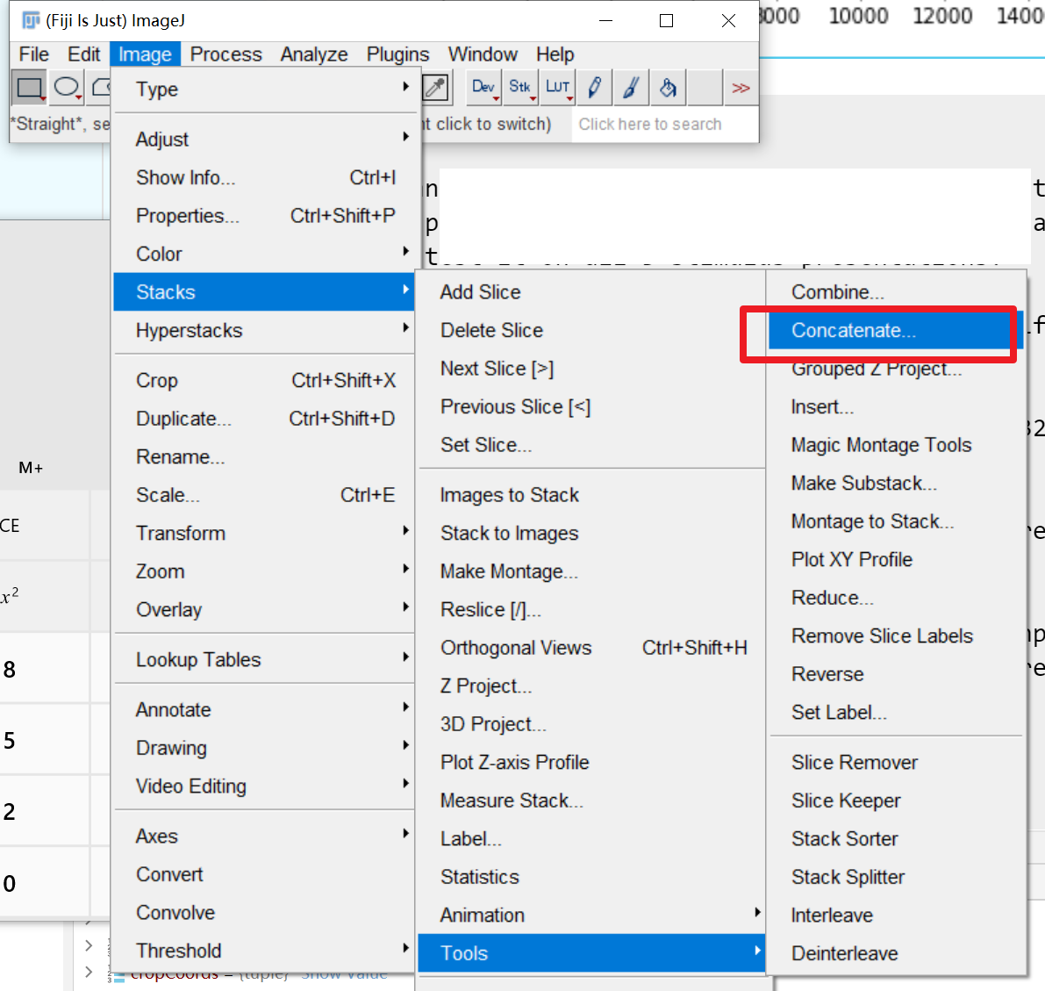Expand the Animation submenu
Screen dimensions: 1045x991
coord(591,915)
